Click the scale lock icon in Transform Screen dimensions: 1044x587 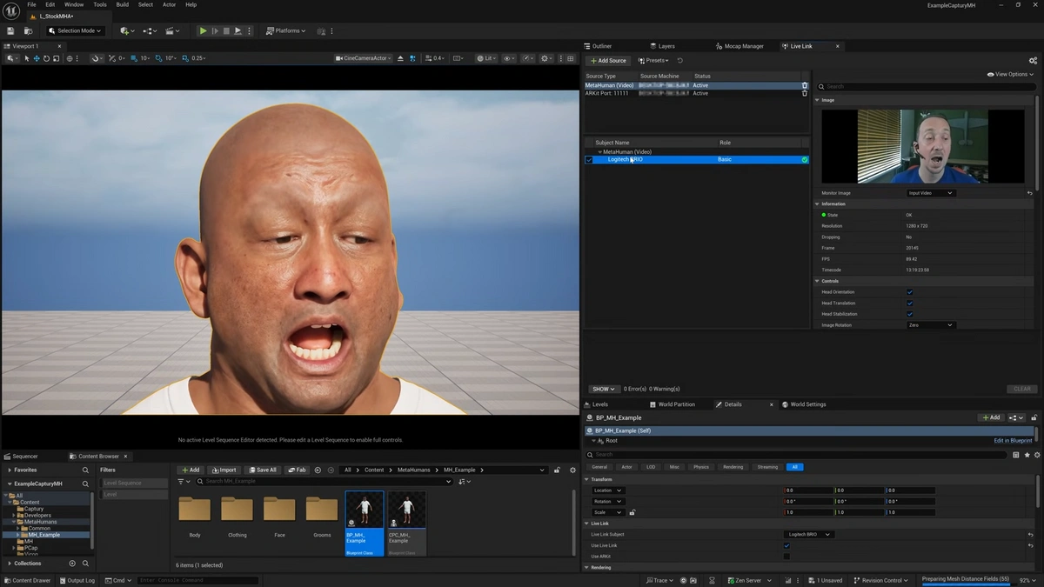click(x=632, y=512)
